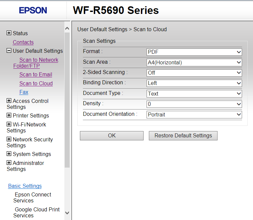Click sidebar scroll down arrow

pos(67,213)
